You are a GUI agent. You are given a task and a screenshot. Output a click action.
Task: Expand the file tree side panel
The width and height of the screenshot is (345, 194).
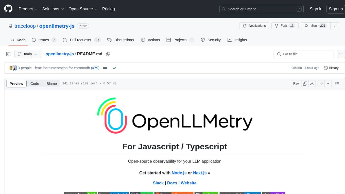(x=8, y=54)
